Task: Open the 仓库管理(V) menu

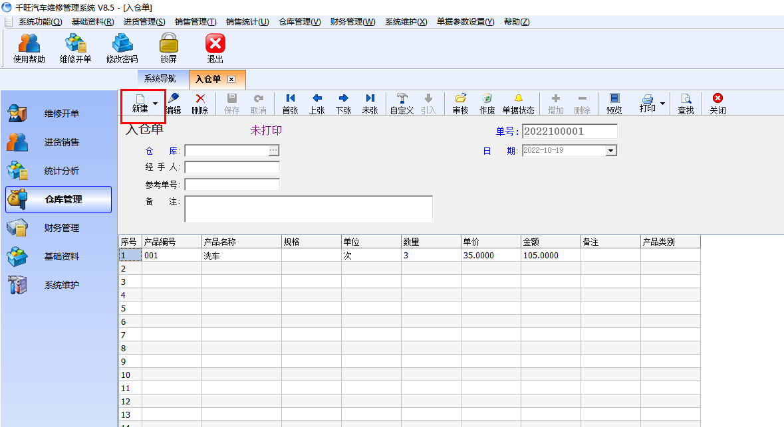Action: tap(299, 22)
